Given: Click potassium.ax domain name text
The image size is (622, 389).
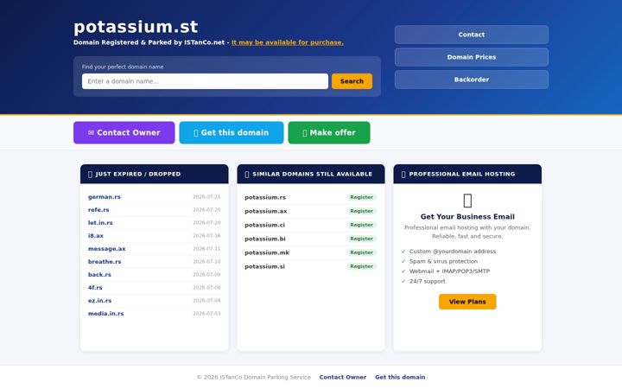Looking at the screenshot, I should (x=266, y=211).
